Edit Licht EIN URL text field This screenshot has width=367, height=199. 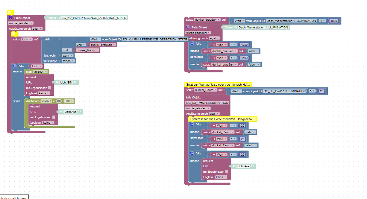[x=66, y=82]
